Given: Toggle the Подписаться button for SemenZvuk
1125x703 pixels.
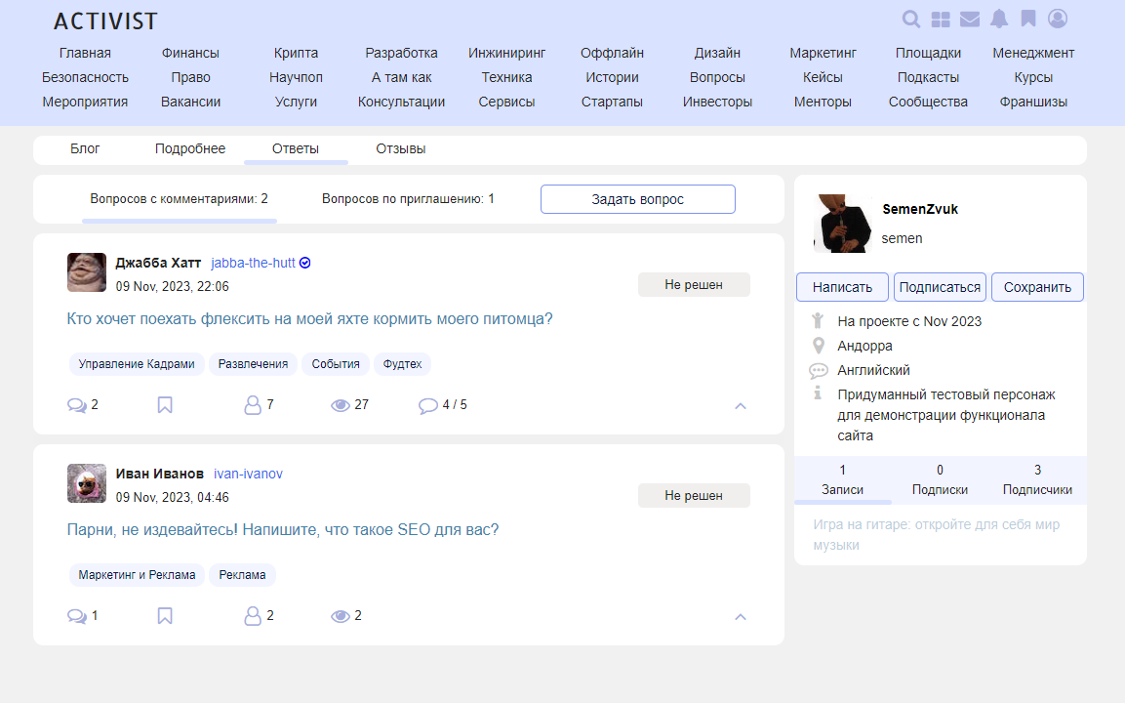Looking at the screenshot, I should tap(940, 287).
